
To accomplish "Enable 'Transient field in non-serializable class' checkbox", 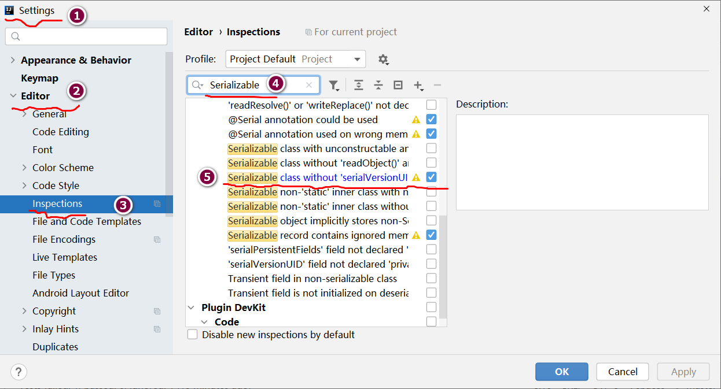I will pos(431,279).
